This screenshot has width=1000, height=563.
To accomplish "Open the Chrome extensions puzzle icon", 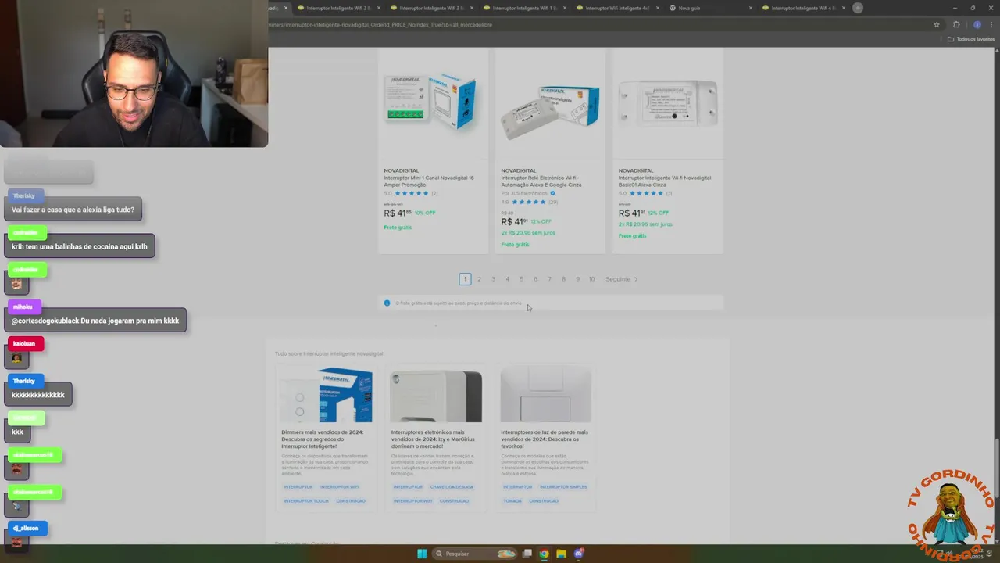I will [956, 24].
